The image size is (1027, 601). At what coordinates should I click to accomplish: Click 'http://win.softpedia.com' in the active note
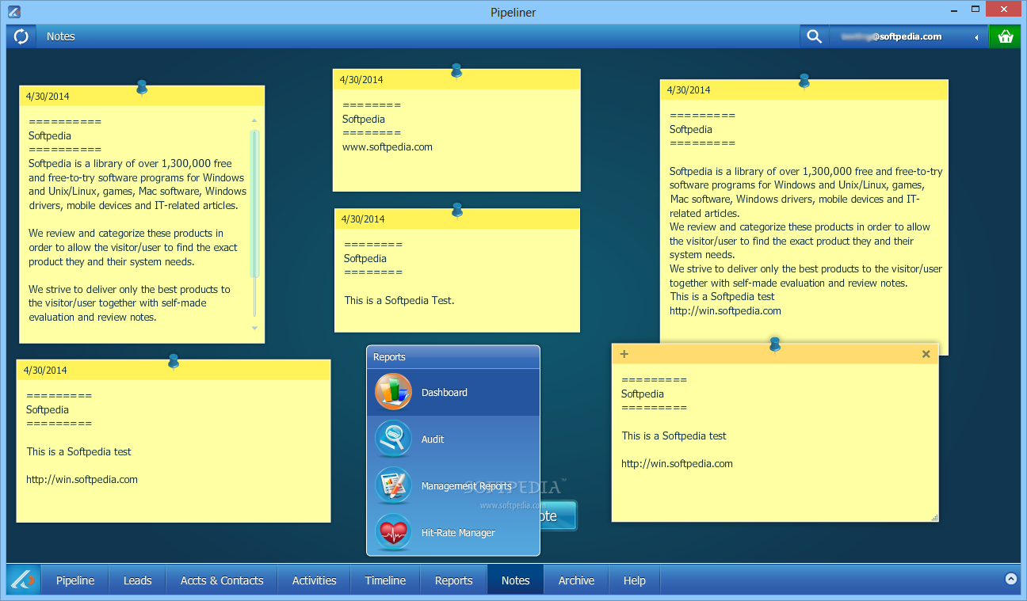click(677, 463)
